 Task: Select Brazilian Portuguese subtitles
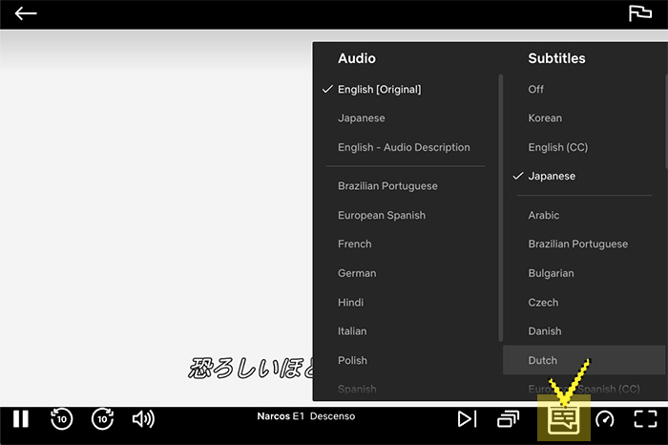[577, 244]
